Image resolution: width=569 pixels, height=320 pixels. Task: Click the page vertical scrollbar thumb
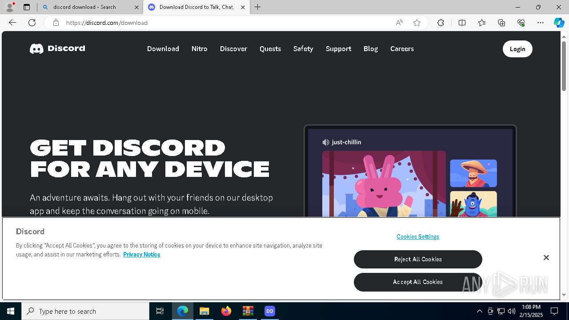click(x=564, y=66)
